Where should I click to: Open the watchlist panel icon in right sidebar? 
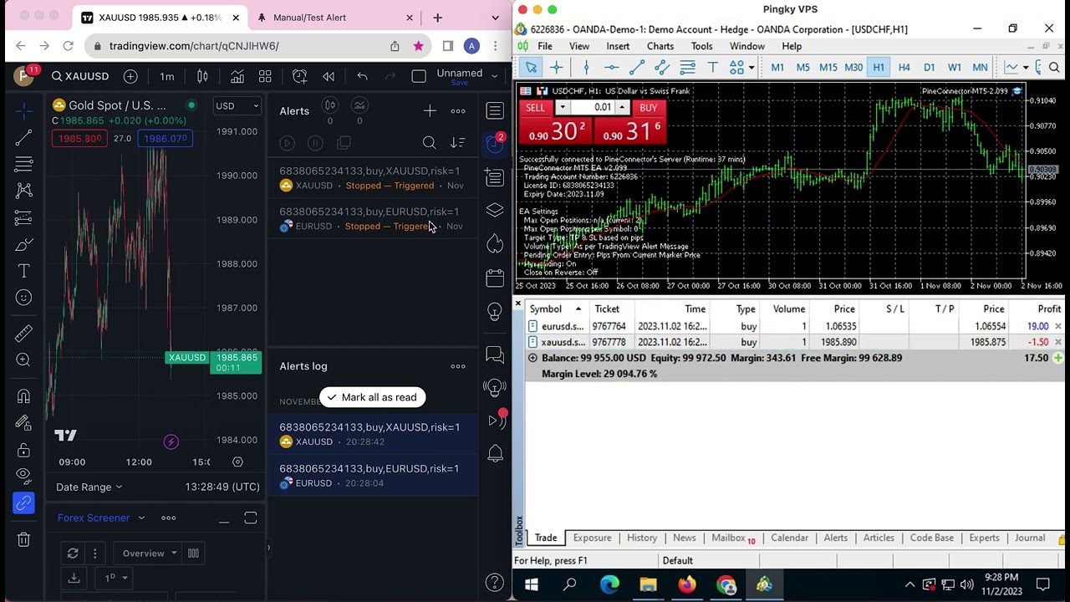[495, 111]
